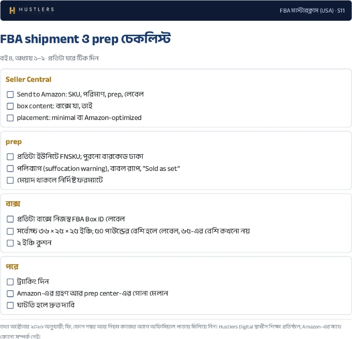352x339 pixels.
Task: Check the 'ট্র্যাকিং দিন' checkbox
Action: click(x=10, y=282)
